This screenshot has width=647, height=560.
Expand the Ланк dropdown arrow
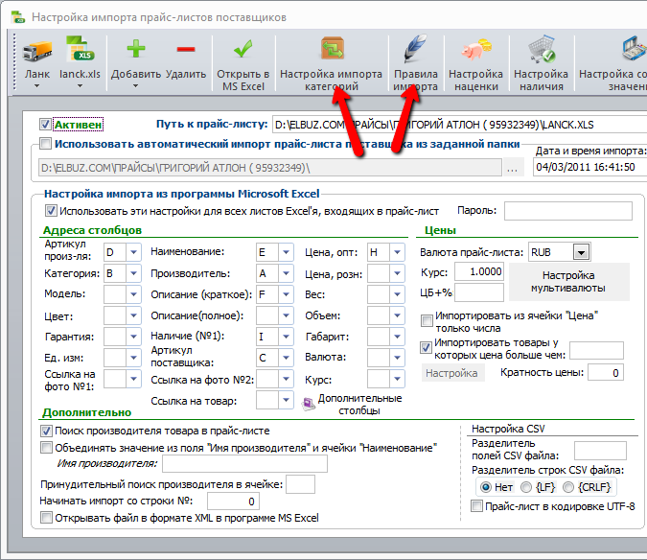(36, 86)
